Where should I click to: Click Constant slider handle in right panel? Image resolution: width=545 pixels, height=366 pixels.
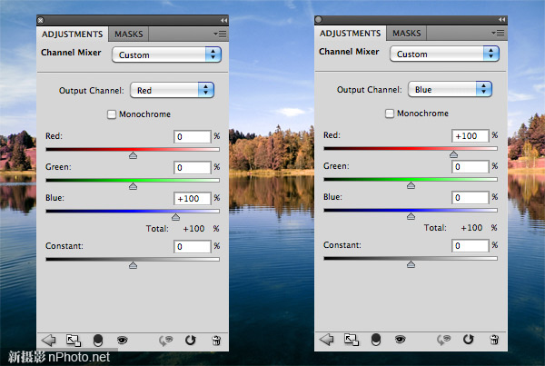click(411, 264)
